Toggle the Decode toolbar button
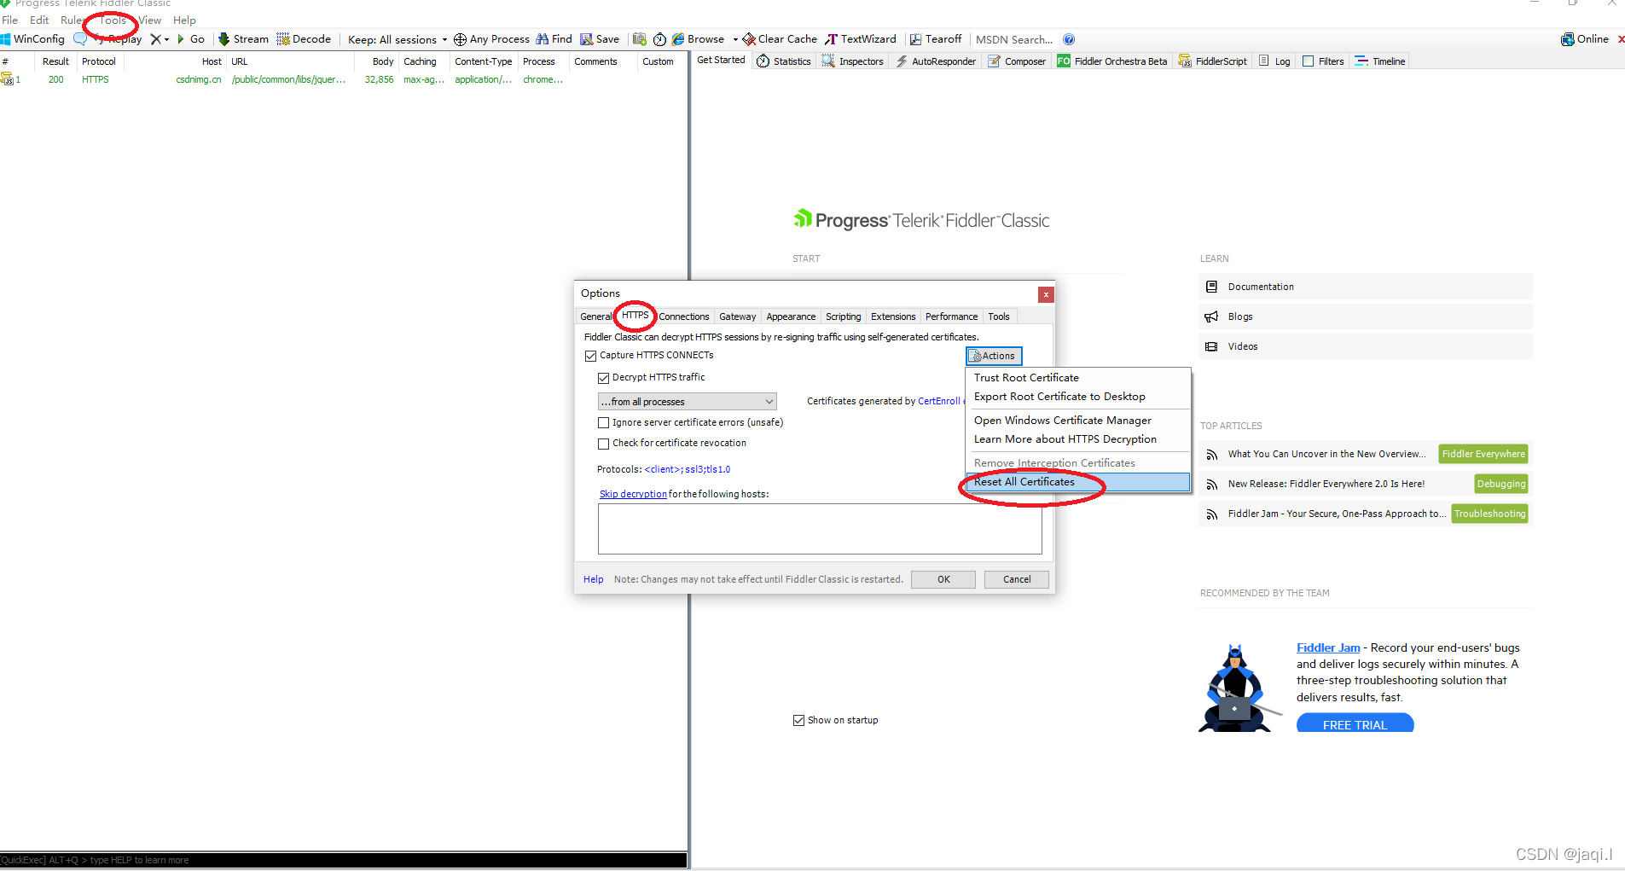 [x=304, y=39]
